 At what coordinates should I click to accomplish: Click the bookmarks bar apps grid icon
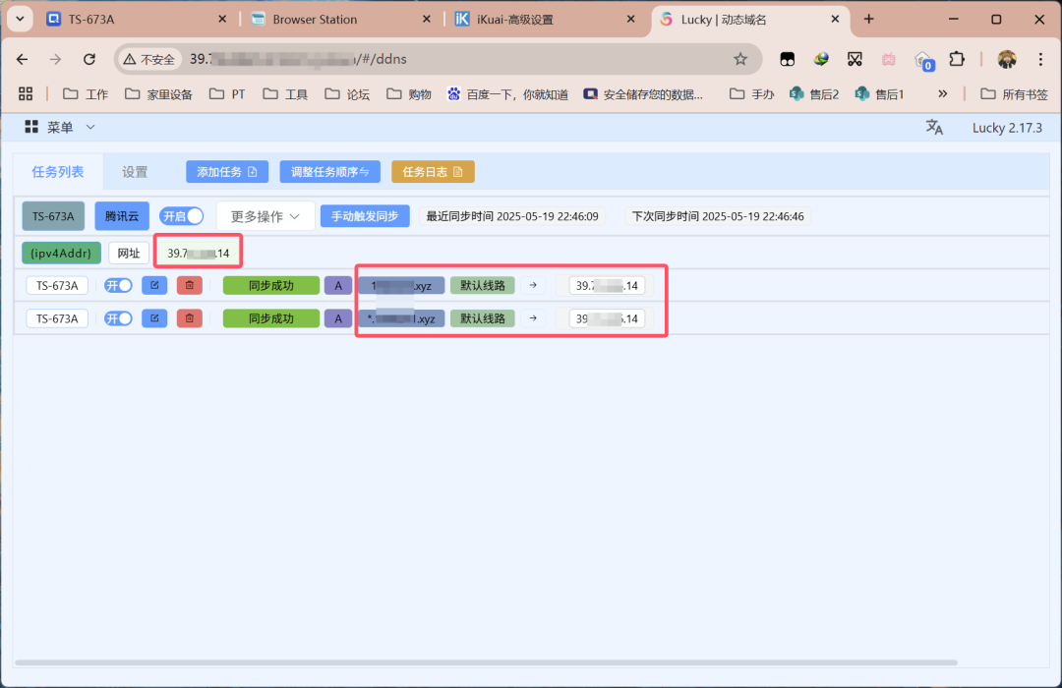tap(26, 94)
